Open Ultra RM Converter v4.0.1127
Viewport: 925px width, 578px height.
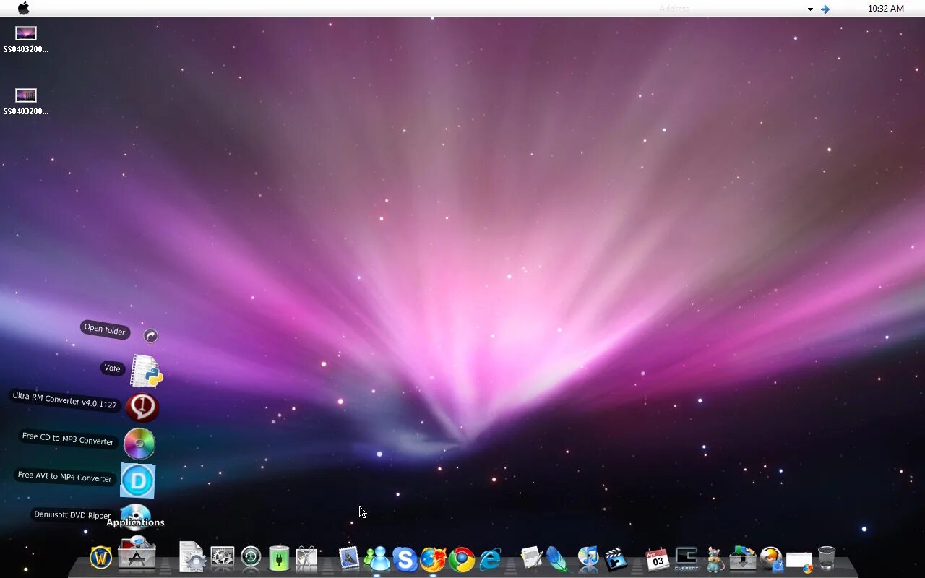(142, 406)
